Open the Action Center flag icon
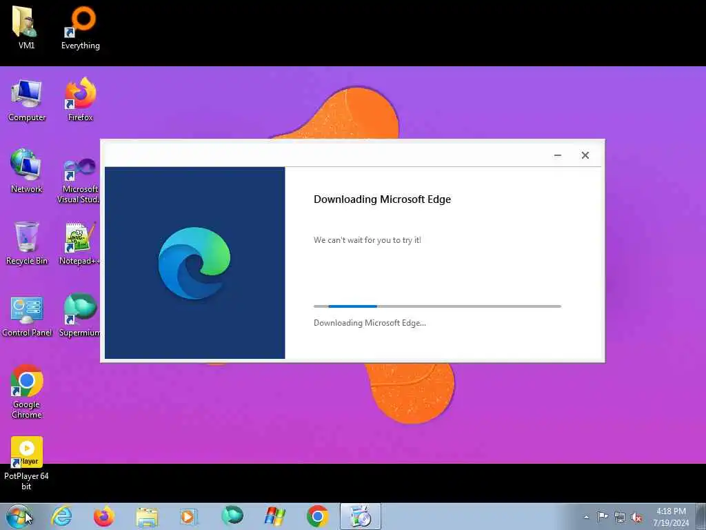This screenshot has width=706, height=530. point(603,517)
